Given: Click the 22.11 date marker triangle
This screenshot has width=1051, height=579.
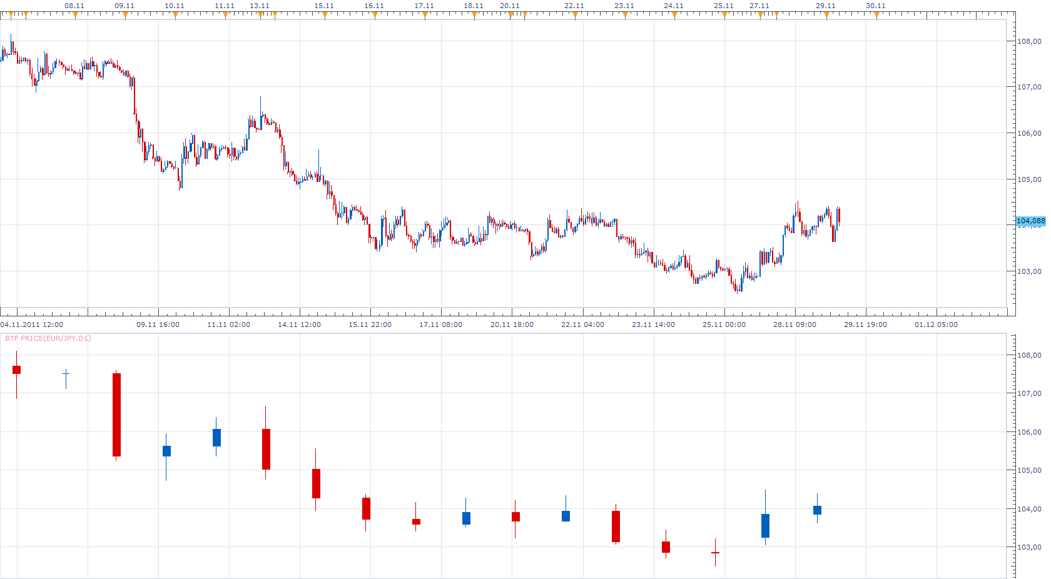Looking at the screenshot, I should pos(575,15).
